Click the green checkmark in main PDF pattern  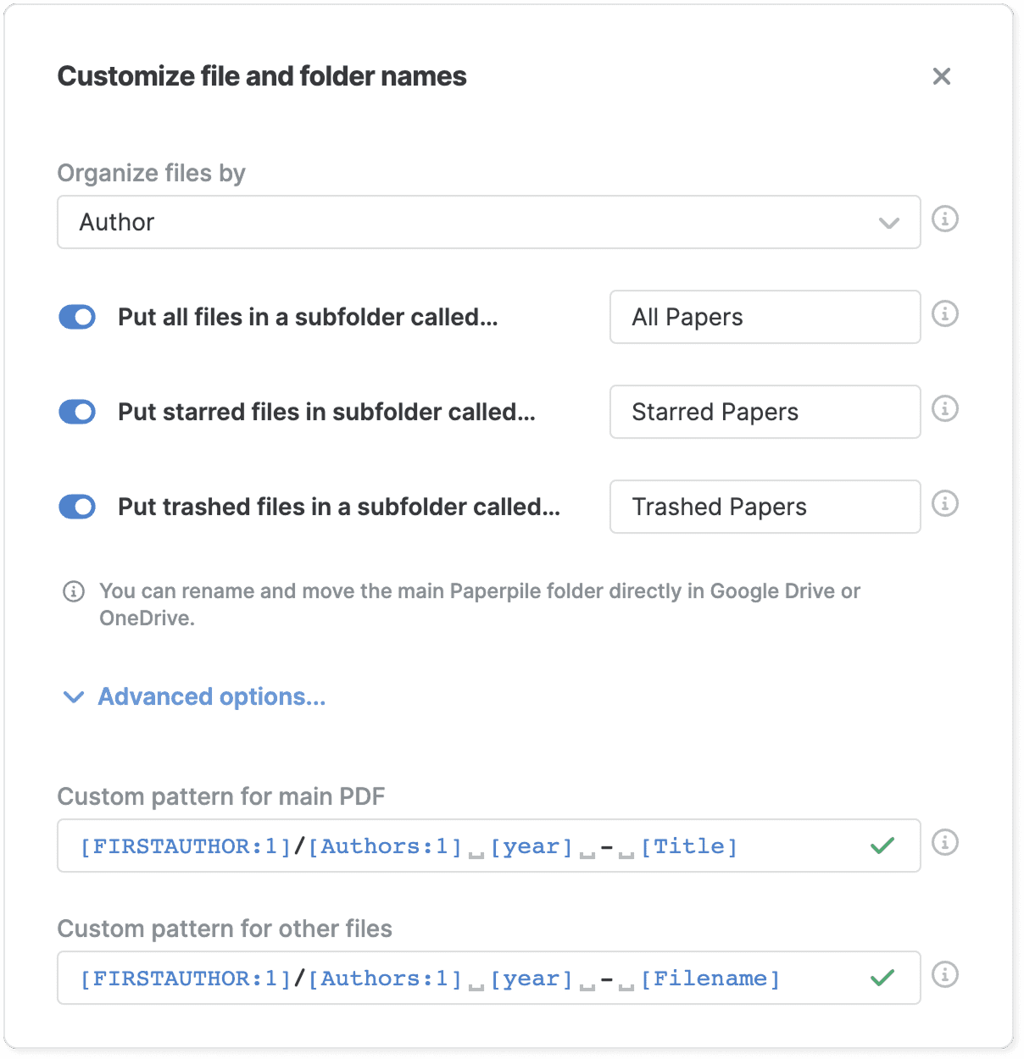[882, 846]
